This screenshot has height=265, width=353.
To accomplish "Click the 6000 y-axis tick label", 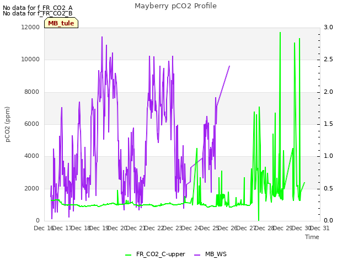I will 32,124.
